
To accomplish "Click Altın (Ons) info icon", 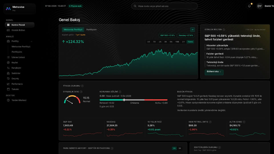I will (244, 122).
